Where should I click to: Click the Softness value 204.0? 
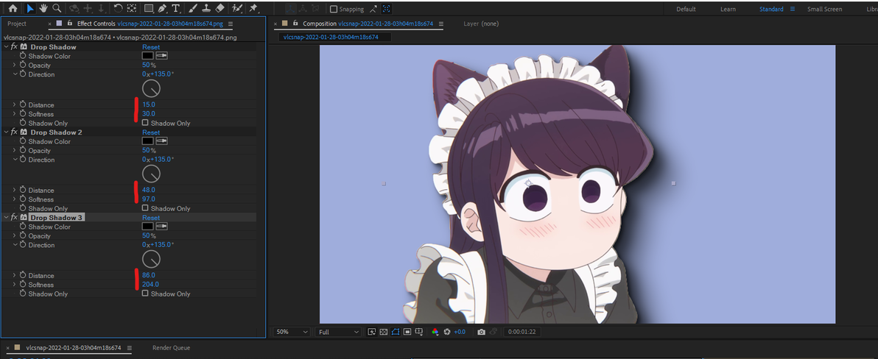[150, 285]
